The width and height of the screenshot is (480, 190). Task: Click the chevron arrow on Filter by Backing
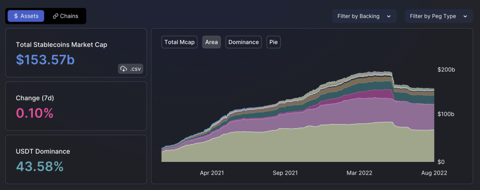pyautogui.click(x=389, y=16)
